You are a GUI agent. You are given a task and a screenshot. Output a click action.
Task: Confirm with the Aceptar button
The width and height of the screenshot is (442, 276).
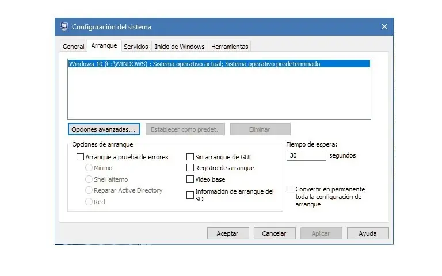coord(228,233)
